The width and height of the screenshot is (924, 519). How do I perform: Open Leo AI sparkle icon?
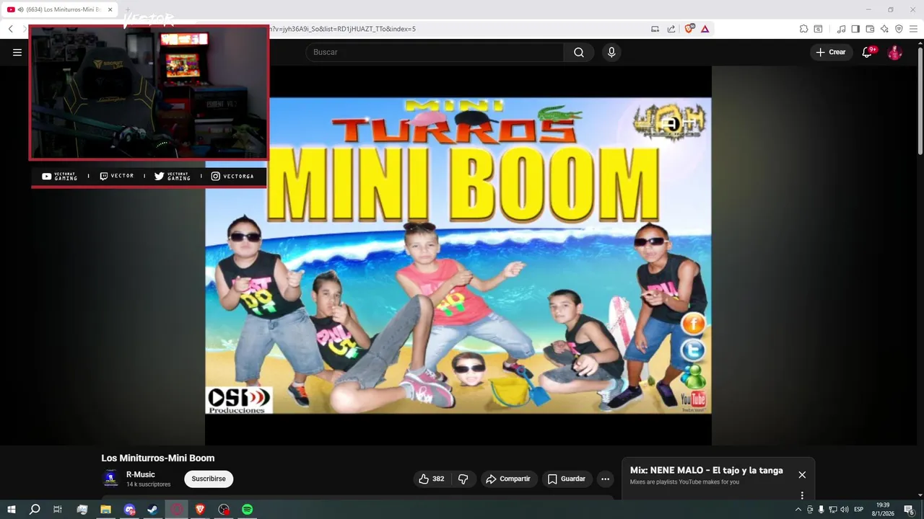884,29
